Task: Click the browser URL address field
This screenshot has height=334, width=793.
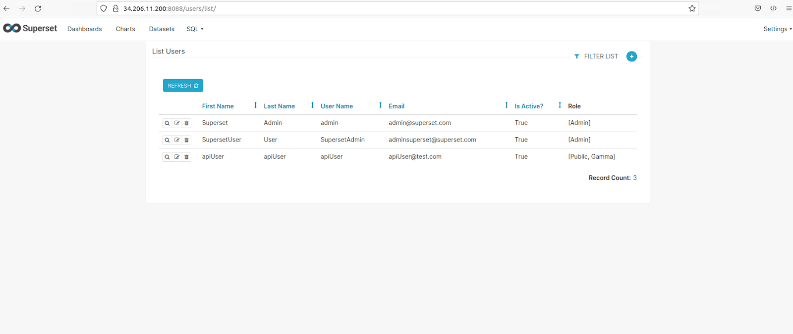Action: tap(396, 8)
